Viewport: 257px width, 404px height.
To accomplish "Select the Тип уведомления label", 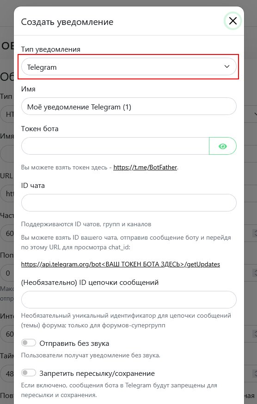I will 50,49.
